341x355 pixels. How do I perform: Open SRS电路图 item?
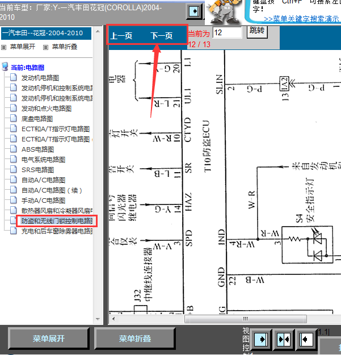click(38, 170)
